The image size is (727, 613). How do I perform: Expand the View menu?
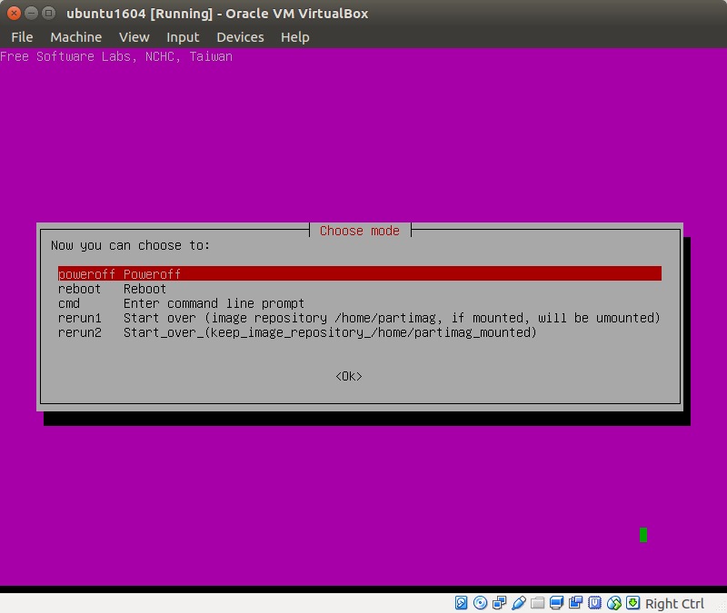pyautogui.click(x=134, y=37)
